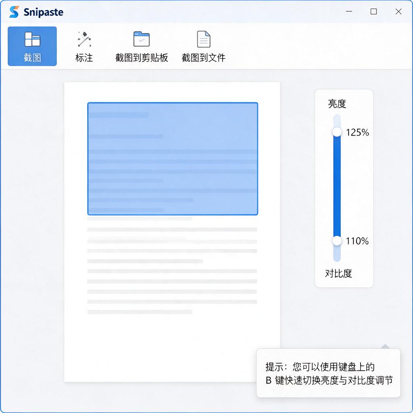Click the 125% brightness slider handle

pyautogui.click(x=337, y=132)
